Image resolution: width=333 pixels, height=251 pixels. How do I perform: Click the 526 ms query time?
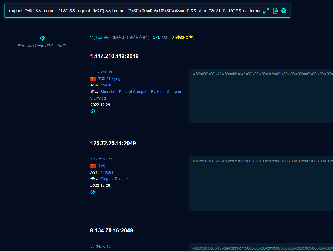click(x=160, y=37)
